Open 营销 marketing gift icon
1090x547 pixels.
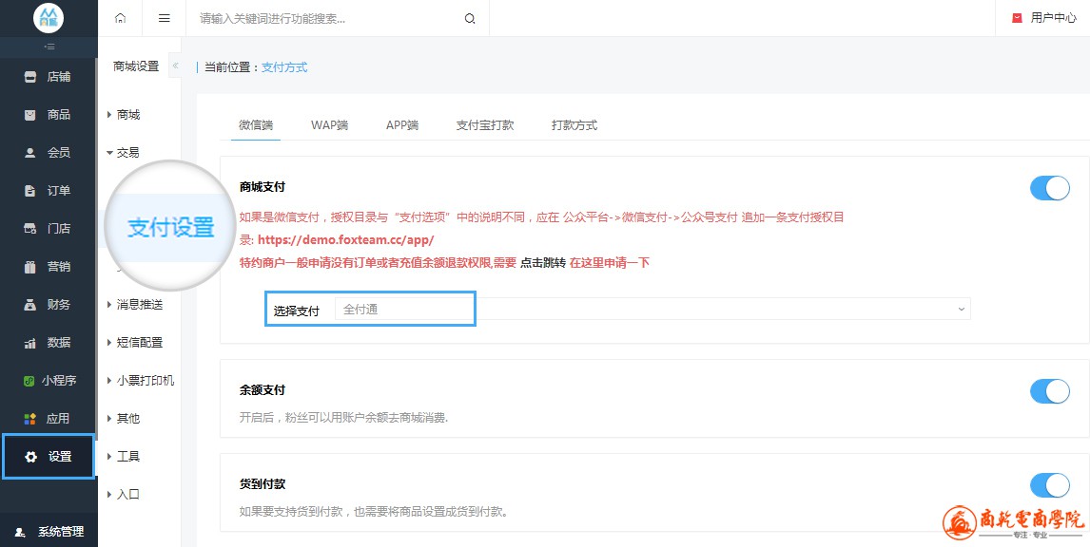point(30,267)
